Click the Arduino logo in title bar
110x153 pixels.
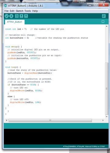click(x=5, y=6)
